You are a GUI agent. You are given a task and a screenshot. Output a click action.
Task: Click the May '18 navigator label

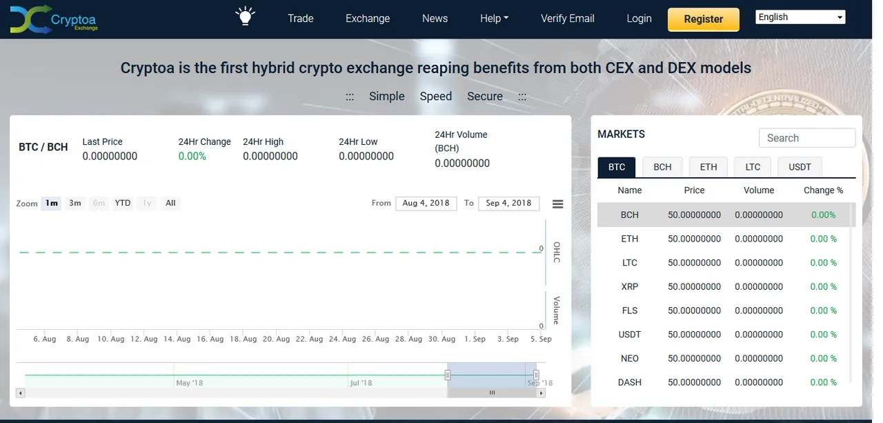190,383
